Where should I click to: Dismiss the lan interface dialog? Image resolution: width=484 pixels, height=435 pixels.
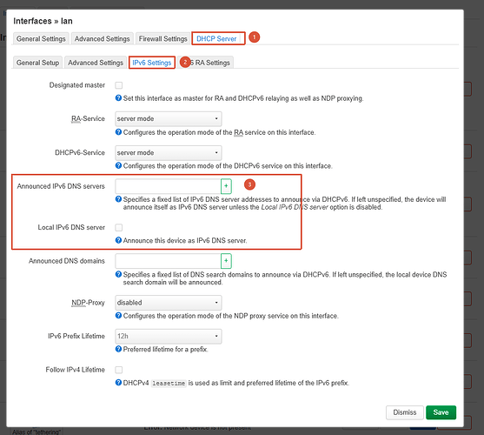(x=405, y=412)
